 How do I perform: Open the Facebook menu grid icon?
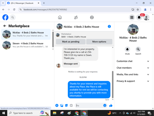pyautogui.click(x=132, y=17)
